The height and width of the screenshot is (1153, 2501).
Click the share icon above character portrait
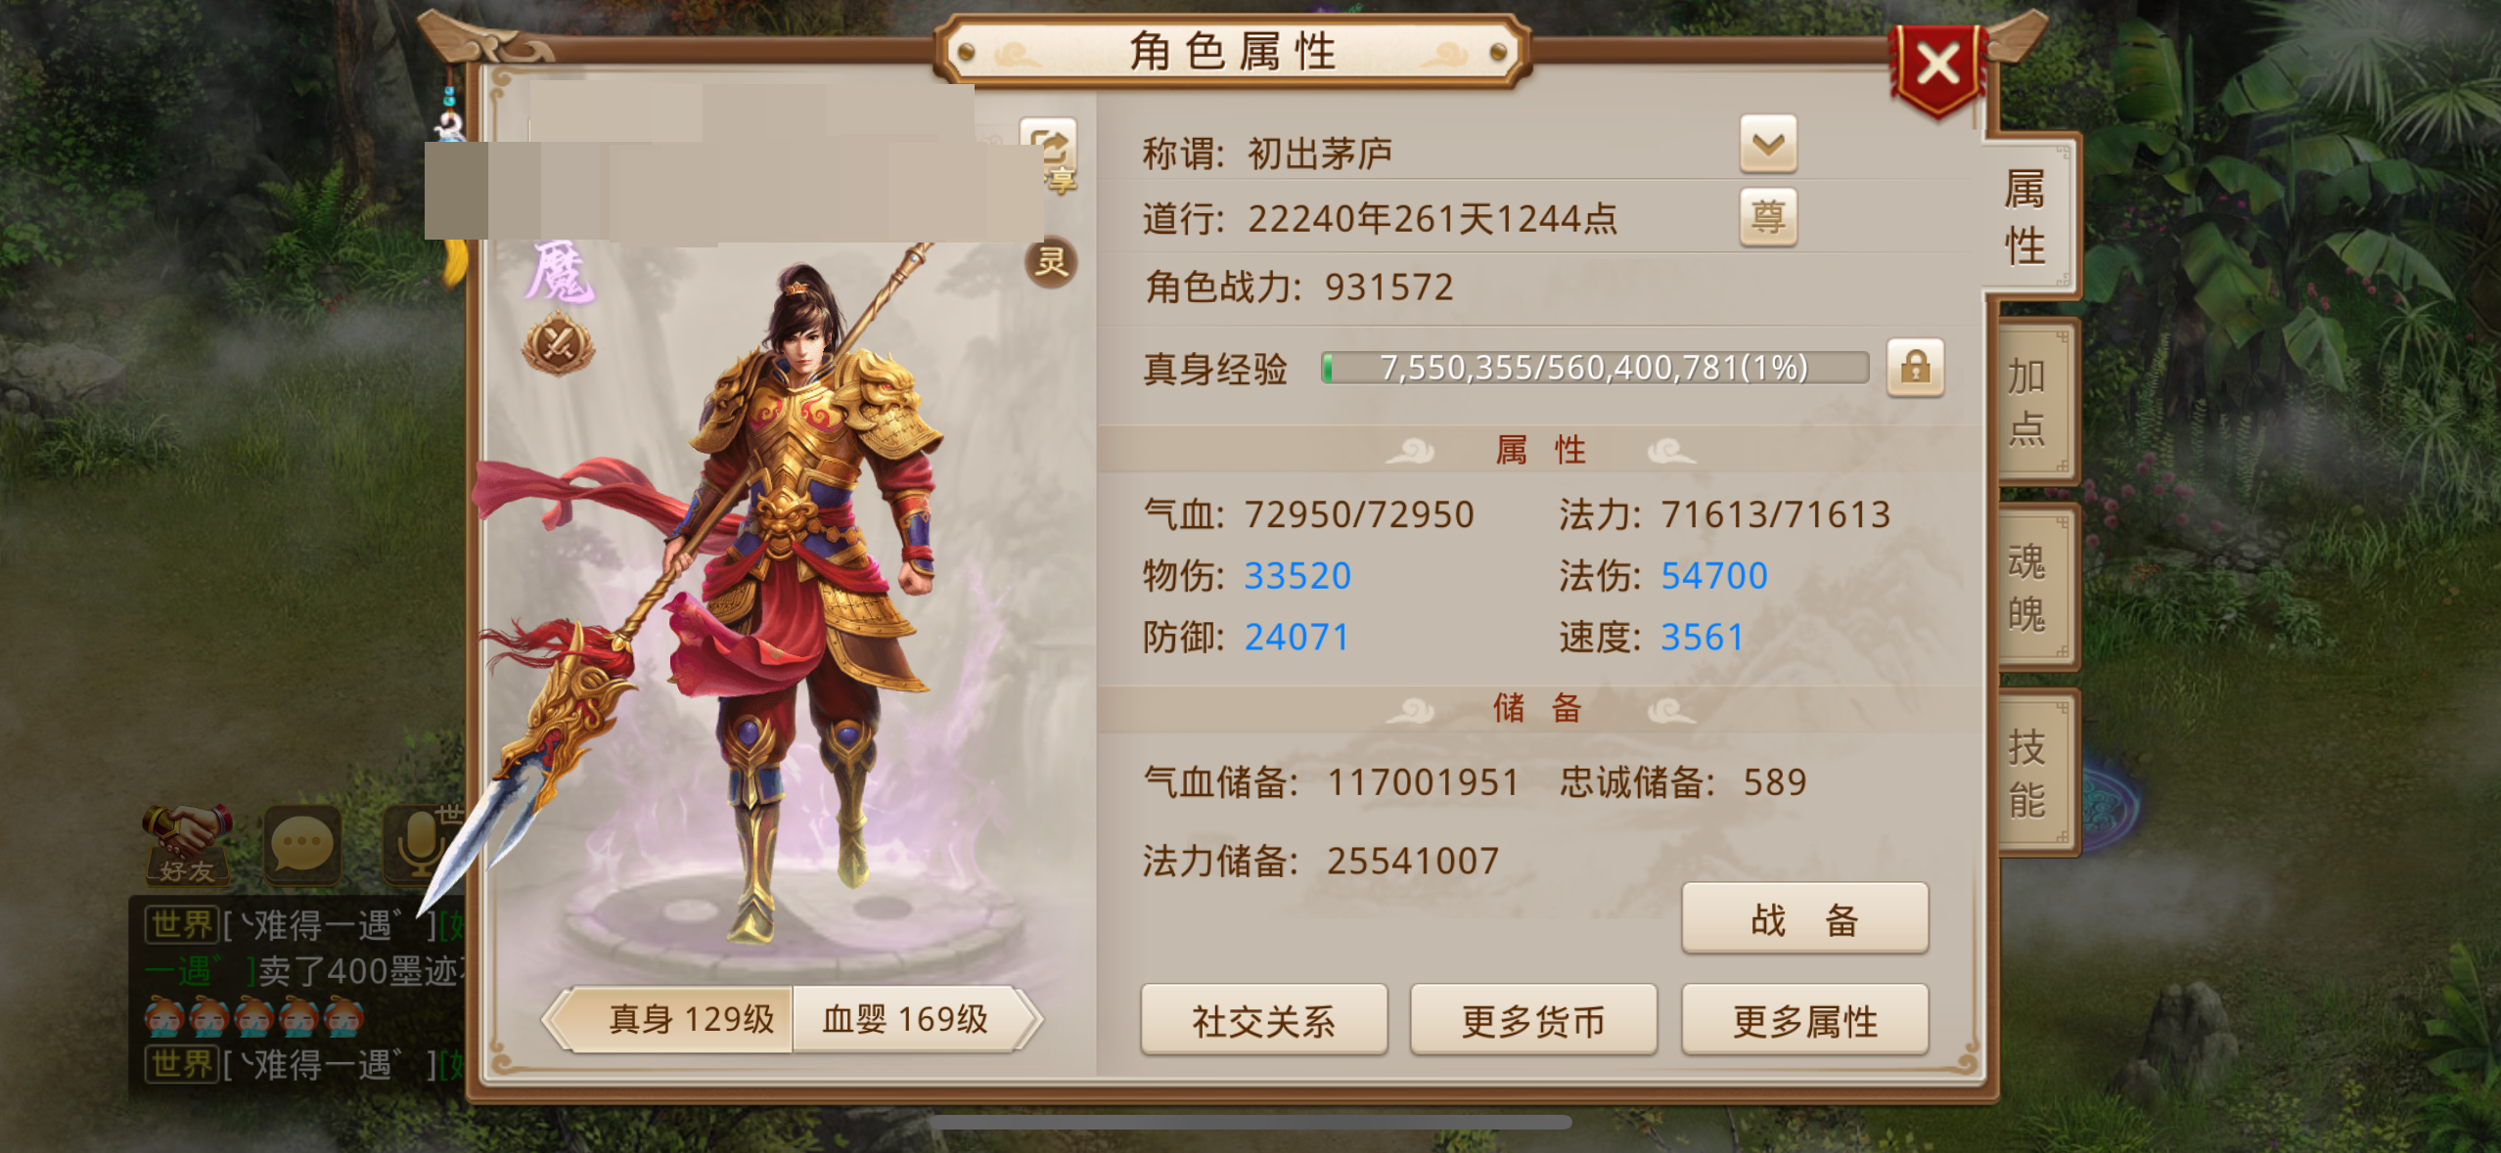(x=1049, y=155)
